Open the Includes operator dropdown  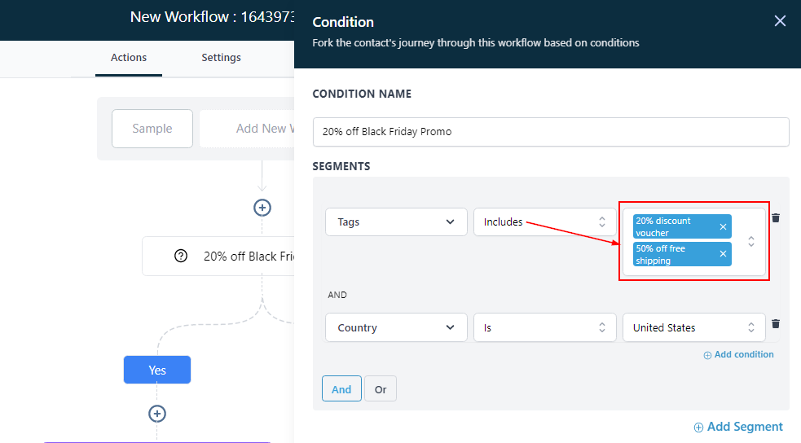pyautogui.click(x=544, y=222)
